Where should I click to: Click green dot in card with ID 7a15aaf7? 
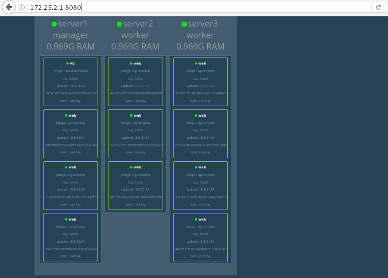pyautogui.click(x=196, y=115)
